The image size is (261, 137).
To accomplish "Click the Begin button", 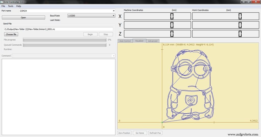I will click(90, 34).
